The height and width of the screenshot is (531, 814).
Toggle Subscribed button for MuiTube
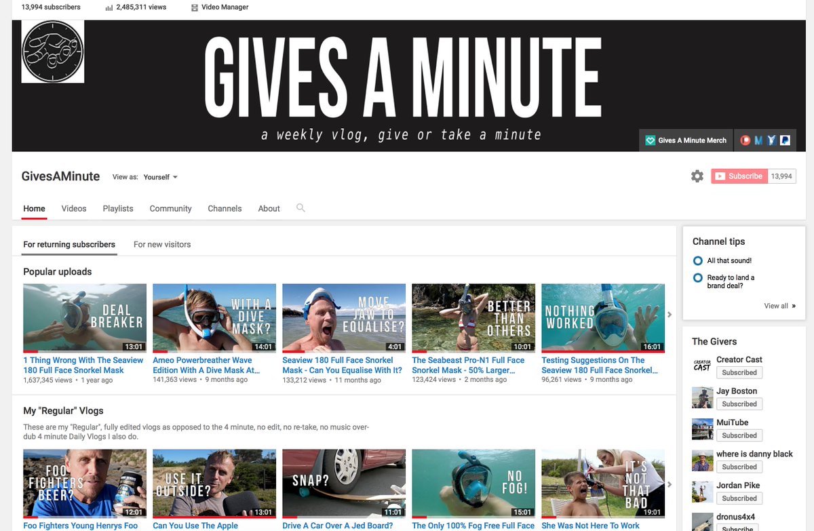point(739,435)
